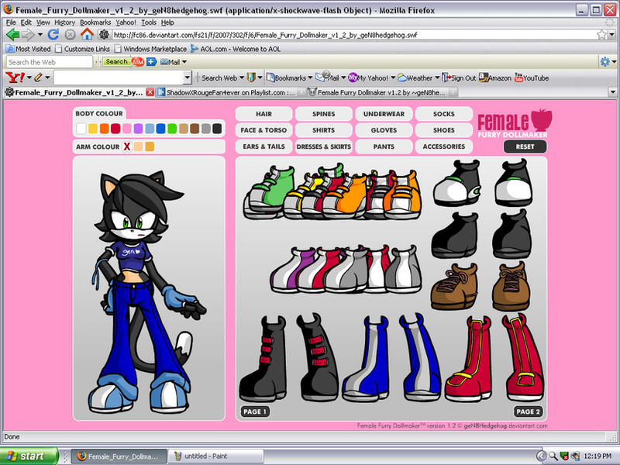The width and height of the screenshot is (620, 465).
Task: Open the Windows Start menu
Action: point(29,456)
